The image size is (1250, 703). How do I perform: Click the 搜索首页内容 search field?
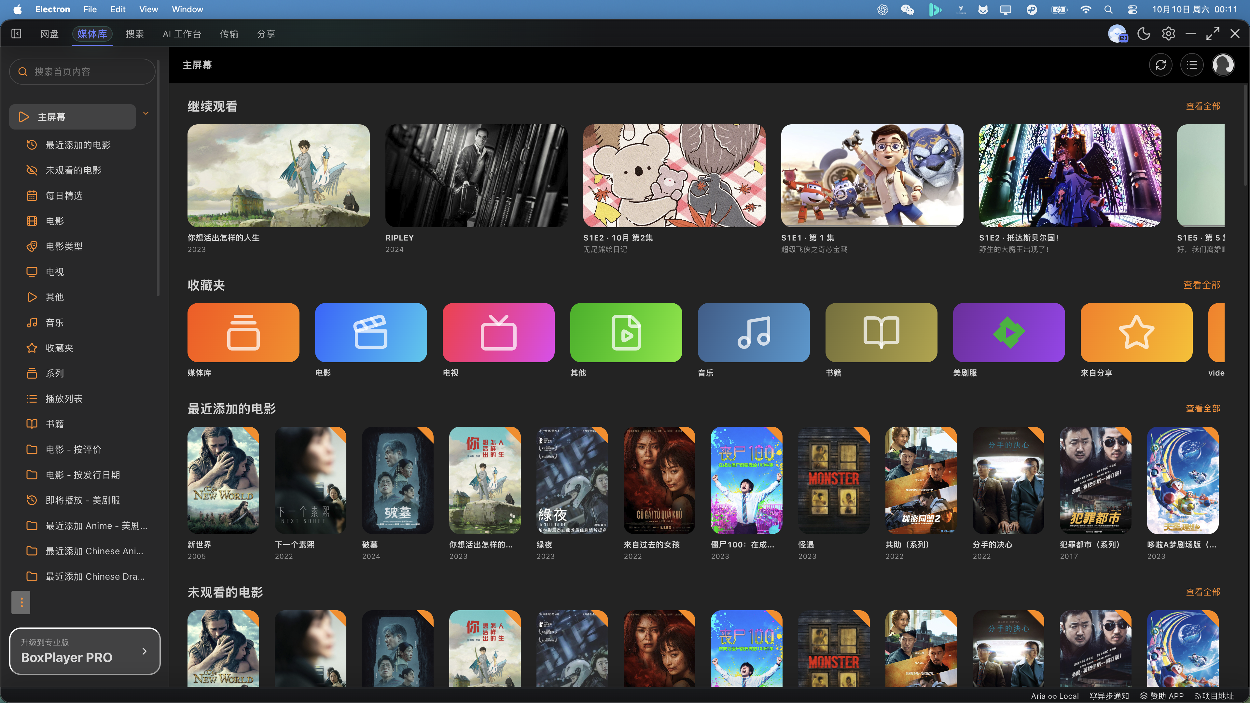82,71
